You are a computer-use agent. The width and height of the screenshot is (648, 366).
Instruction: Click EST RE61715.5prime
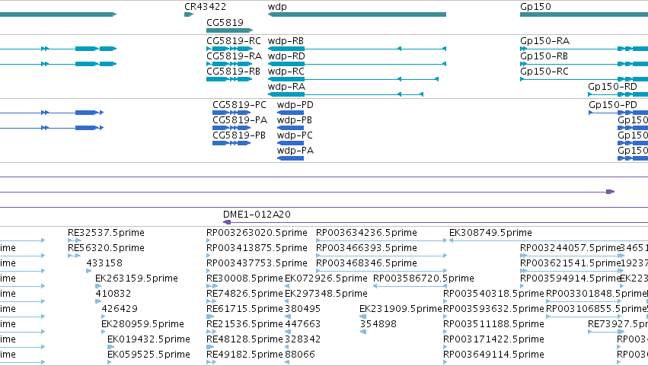pos(210,317)
